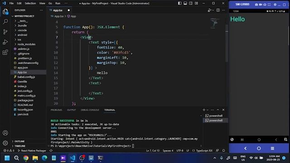Toggle the primary side bar layout icon
This screenshot has width=290, height=163.
(x=179, y=3)
